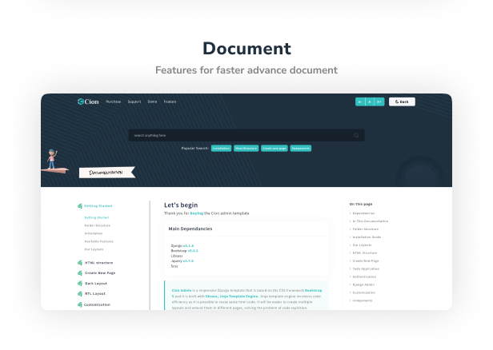
Task: Click the Create New Page sidebar icon
Action: [80, 272]
